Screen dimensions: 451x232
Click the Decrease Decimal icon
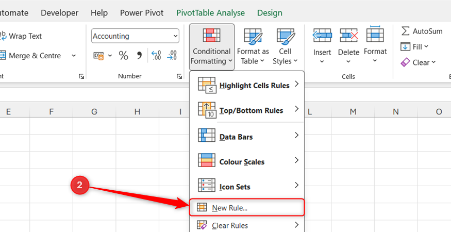click(172, 56)
